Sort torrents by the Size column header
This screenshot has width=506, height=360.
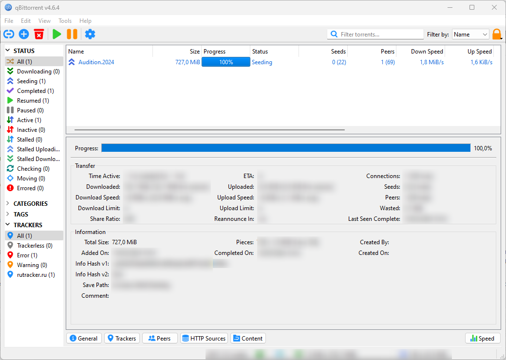(x=177, y=52)
